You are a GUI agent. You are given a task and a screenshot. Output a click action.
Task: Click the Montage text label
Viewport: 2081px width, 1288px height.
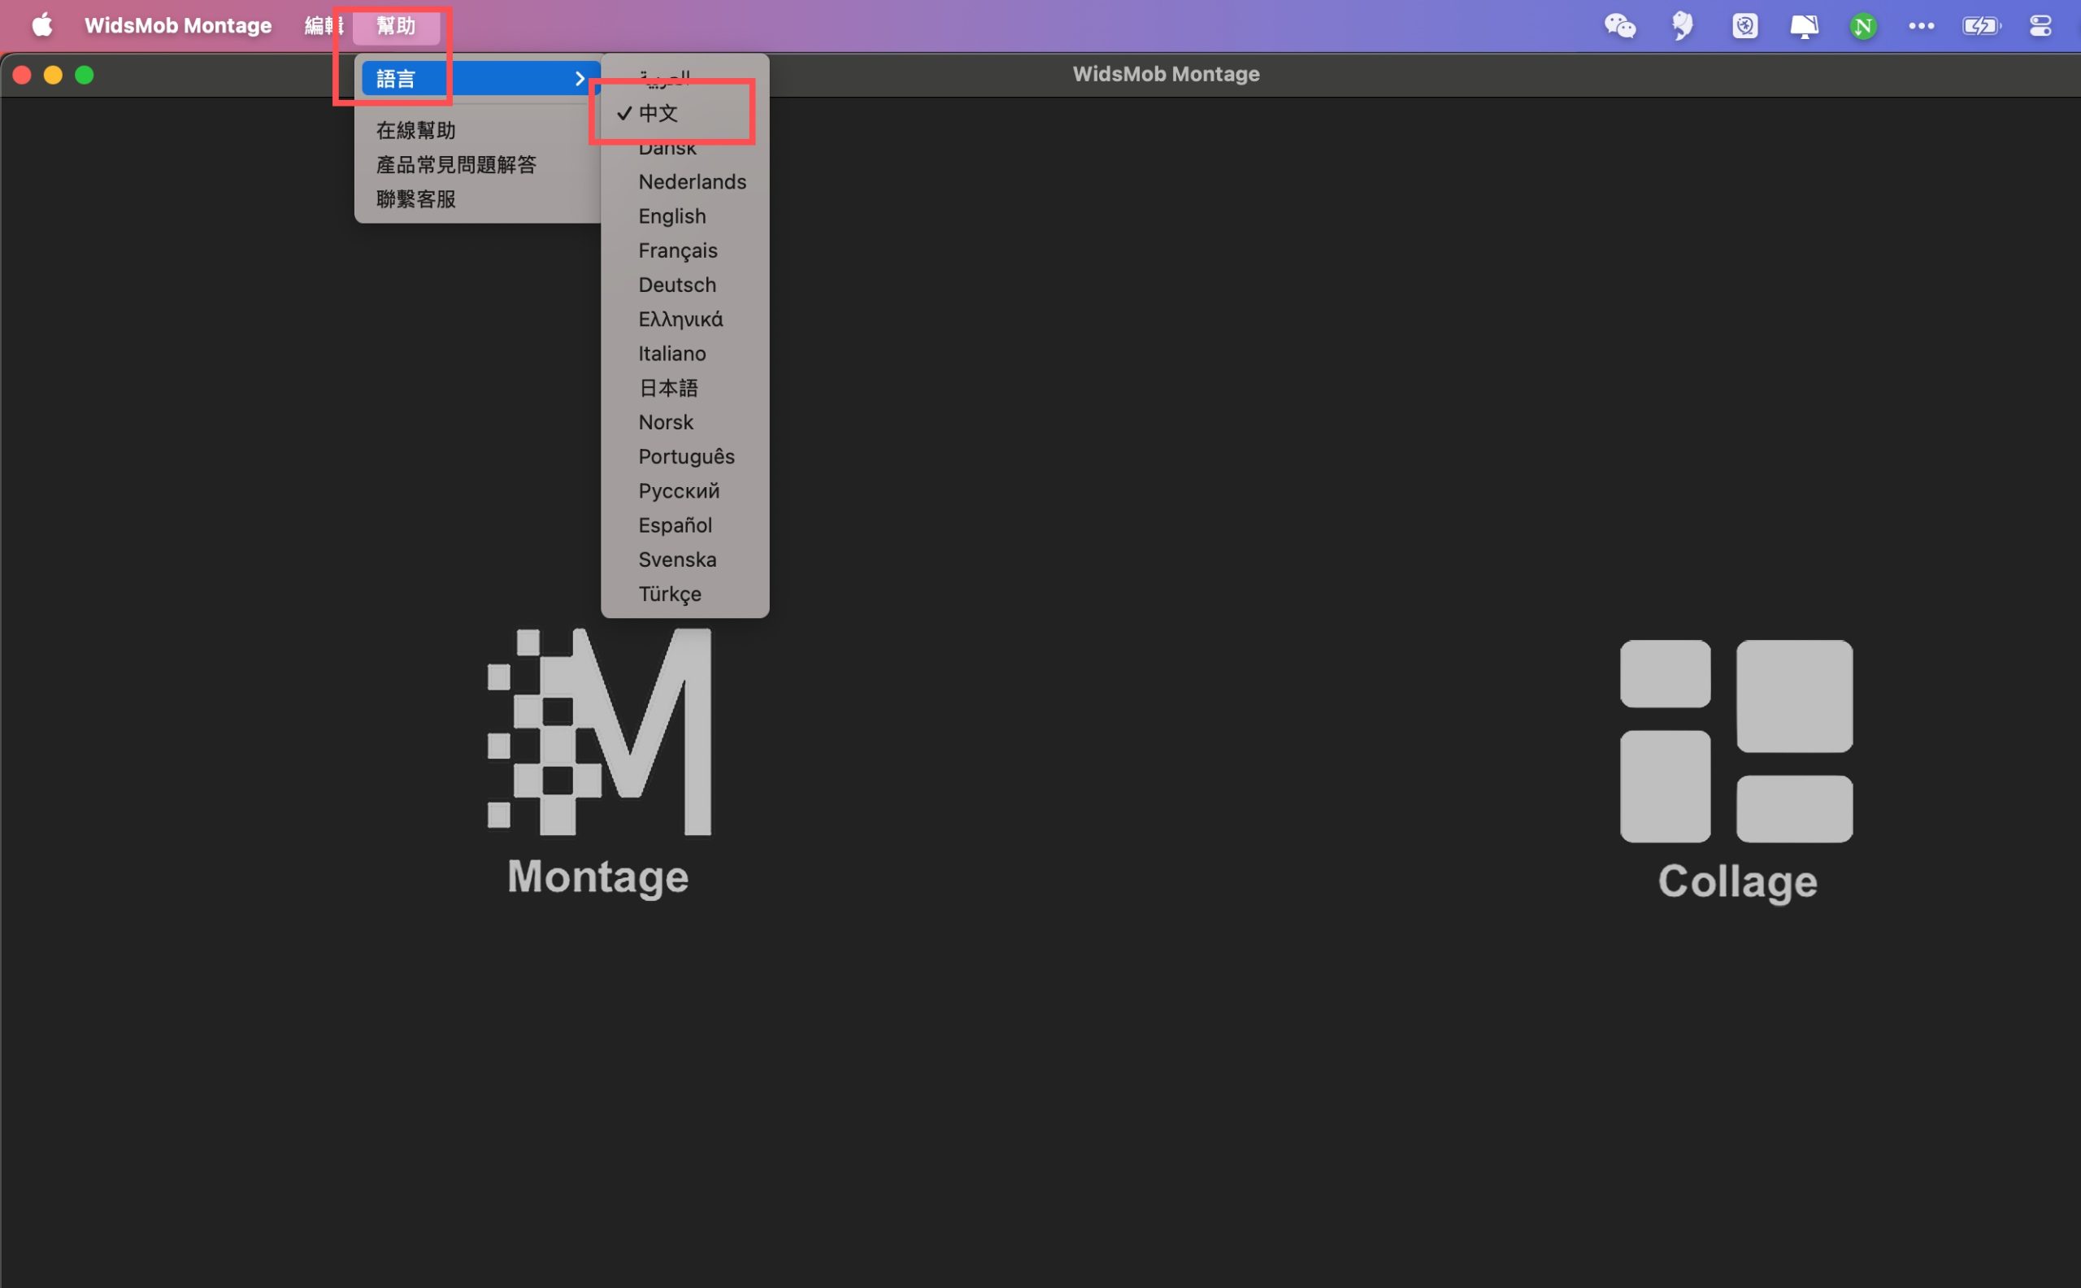click(597, 877)
